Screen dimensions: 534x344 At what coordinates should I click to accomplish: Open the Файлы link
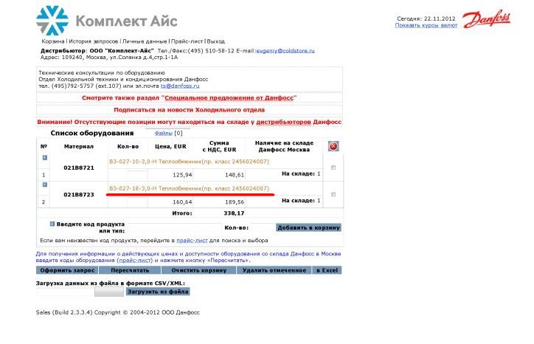pos(164,133)
